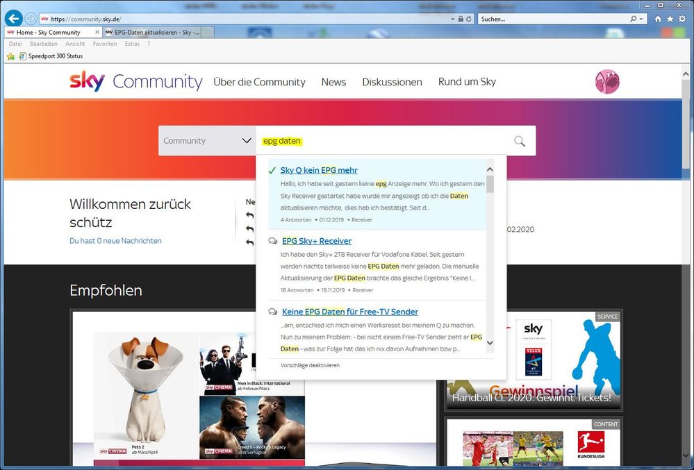Open the address bar URL dropdown arrow
Image resolution: width=694 pixels, height=470 pixels.
(x=452, y=19)
